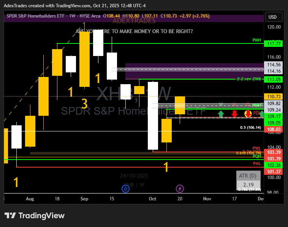Click the red 108.03 price label
Screen dimensions: 288x227
click(x=273, y=129)
